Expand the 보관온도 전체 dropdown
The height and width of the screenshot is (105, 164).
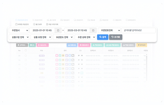63,37
